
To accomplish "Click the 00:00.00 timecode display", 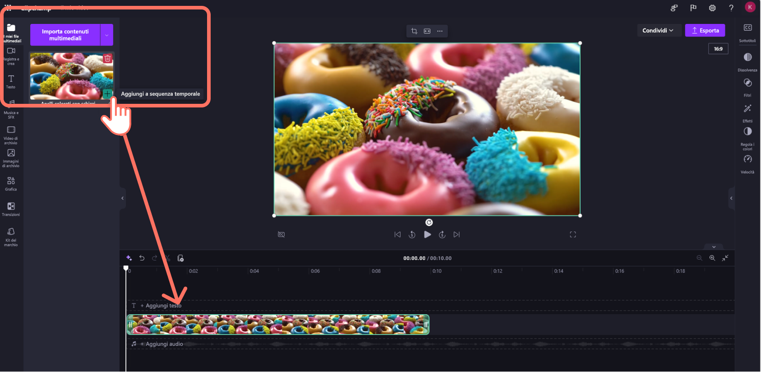I will coord(414,258).
